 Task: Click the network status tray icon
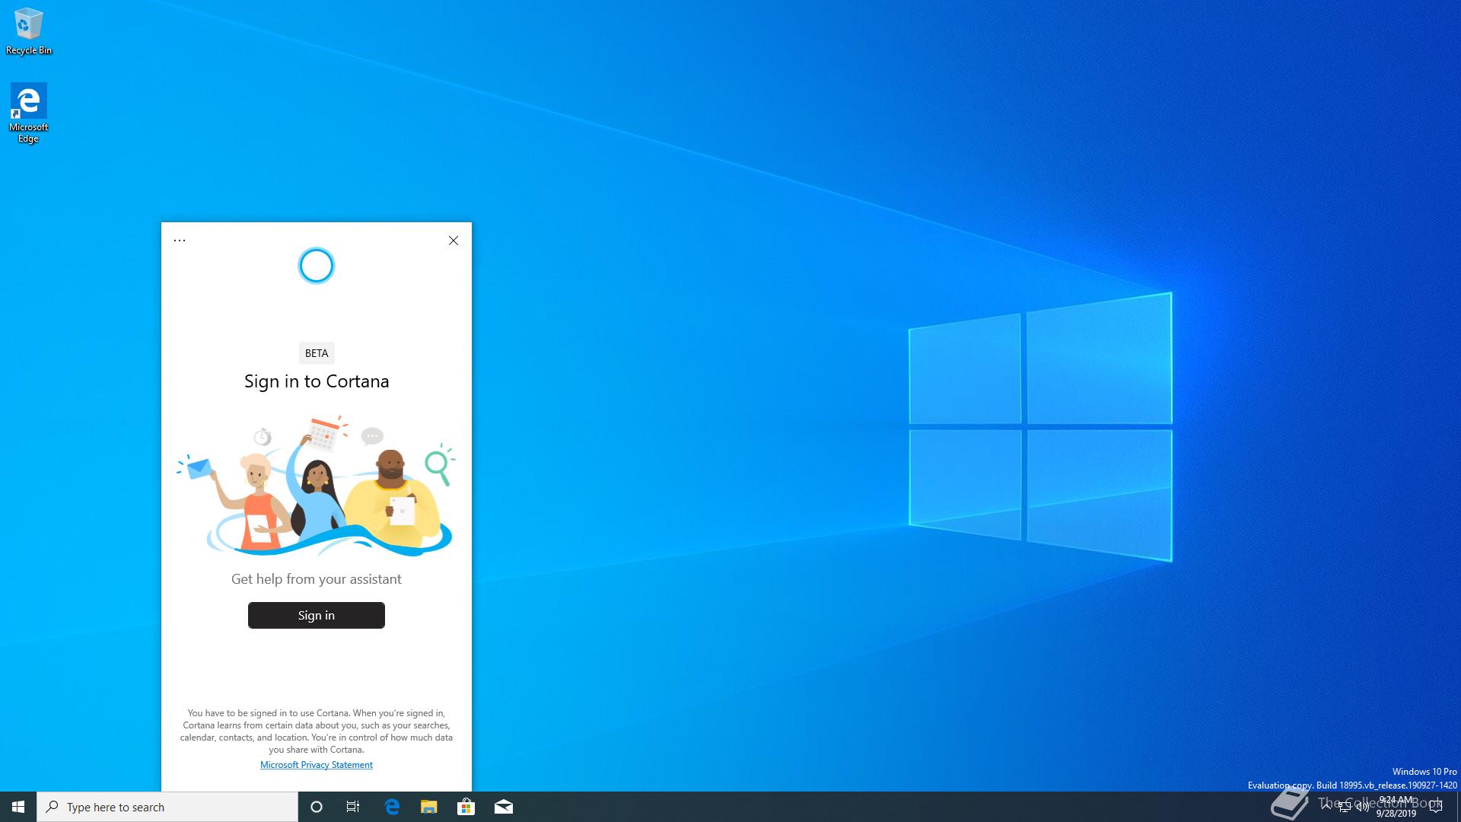[x=1345, y=807]
